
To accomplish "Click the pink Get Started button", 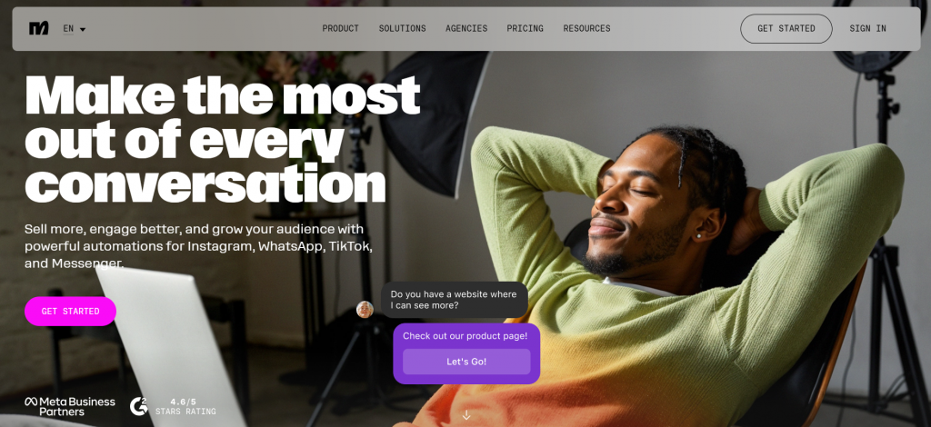I will point(70,311).
